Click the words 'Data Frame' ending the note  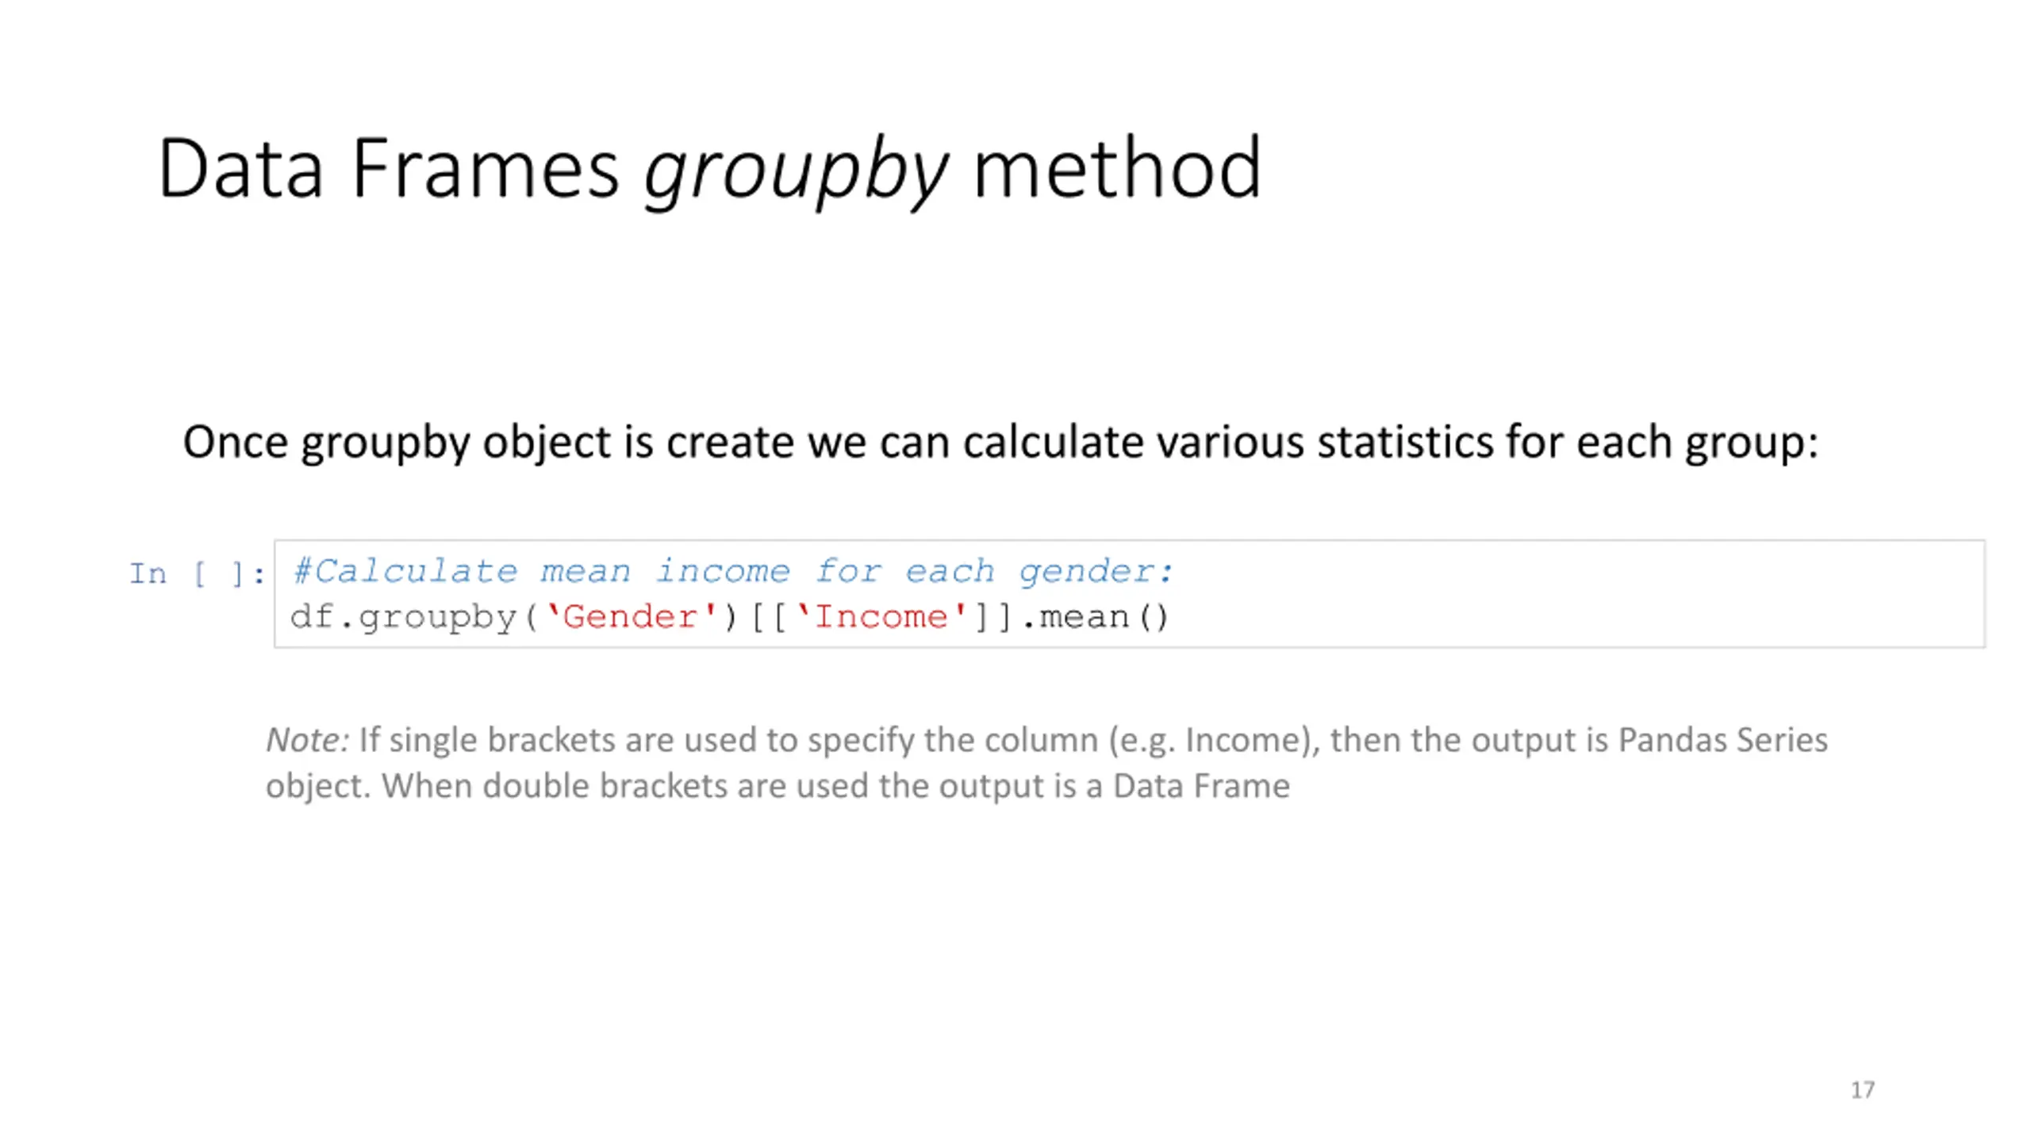(x=1201, y=786)
